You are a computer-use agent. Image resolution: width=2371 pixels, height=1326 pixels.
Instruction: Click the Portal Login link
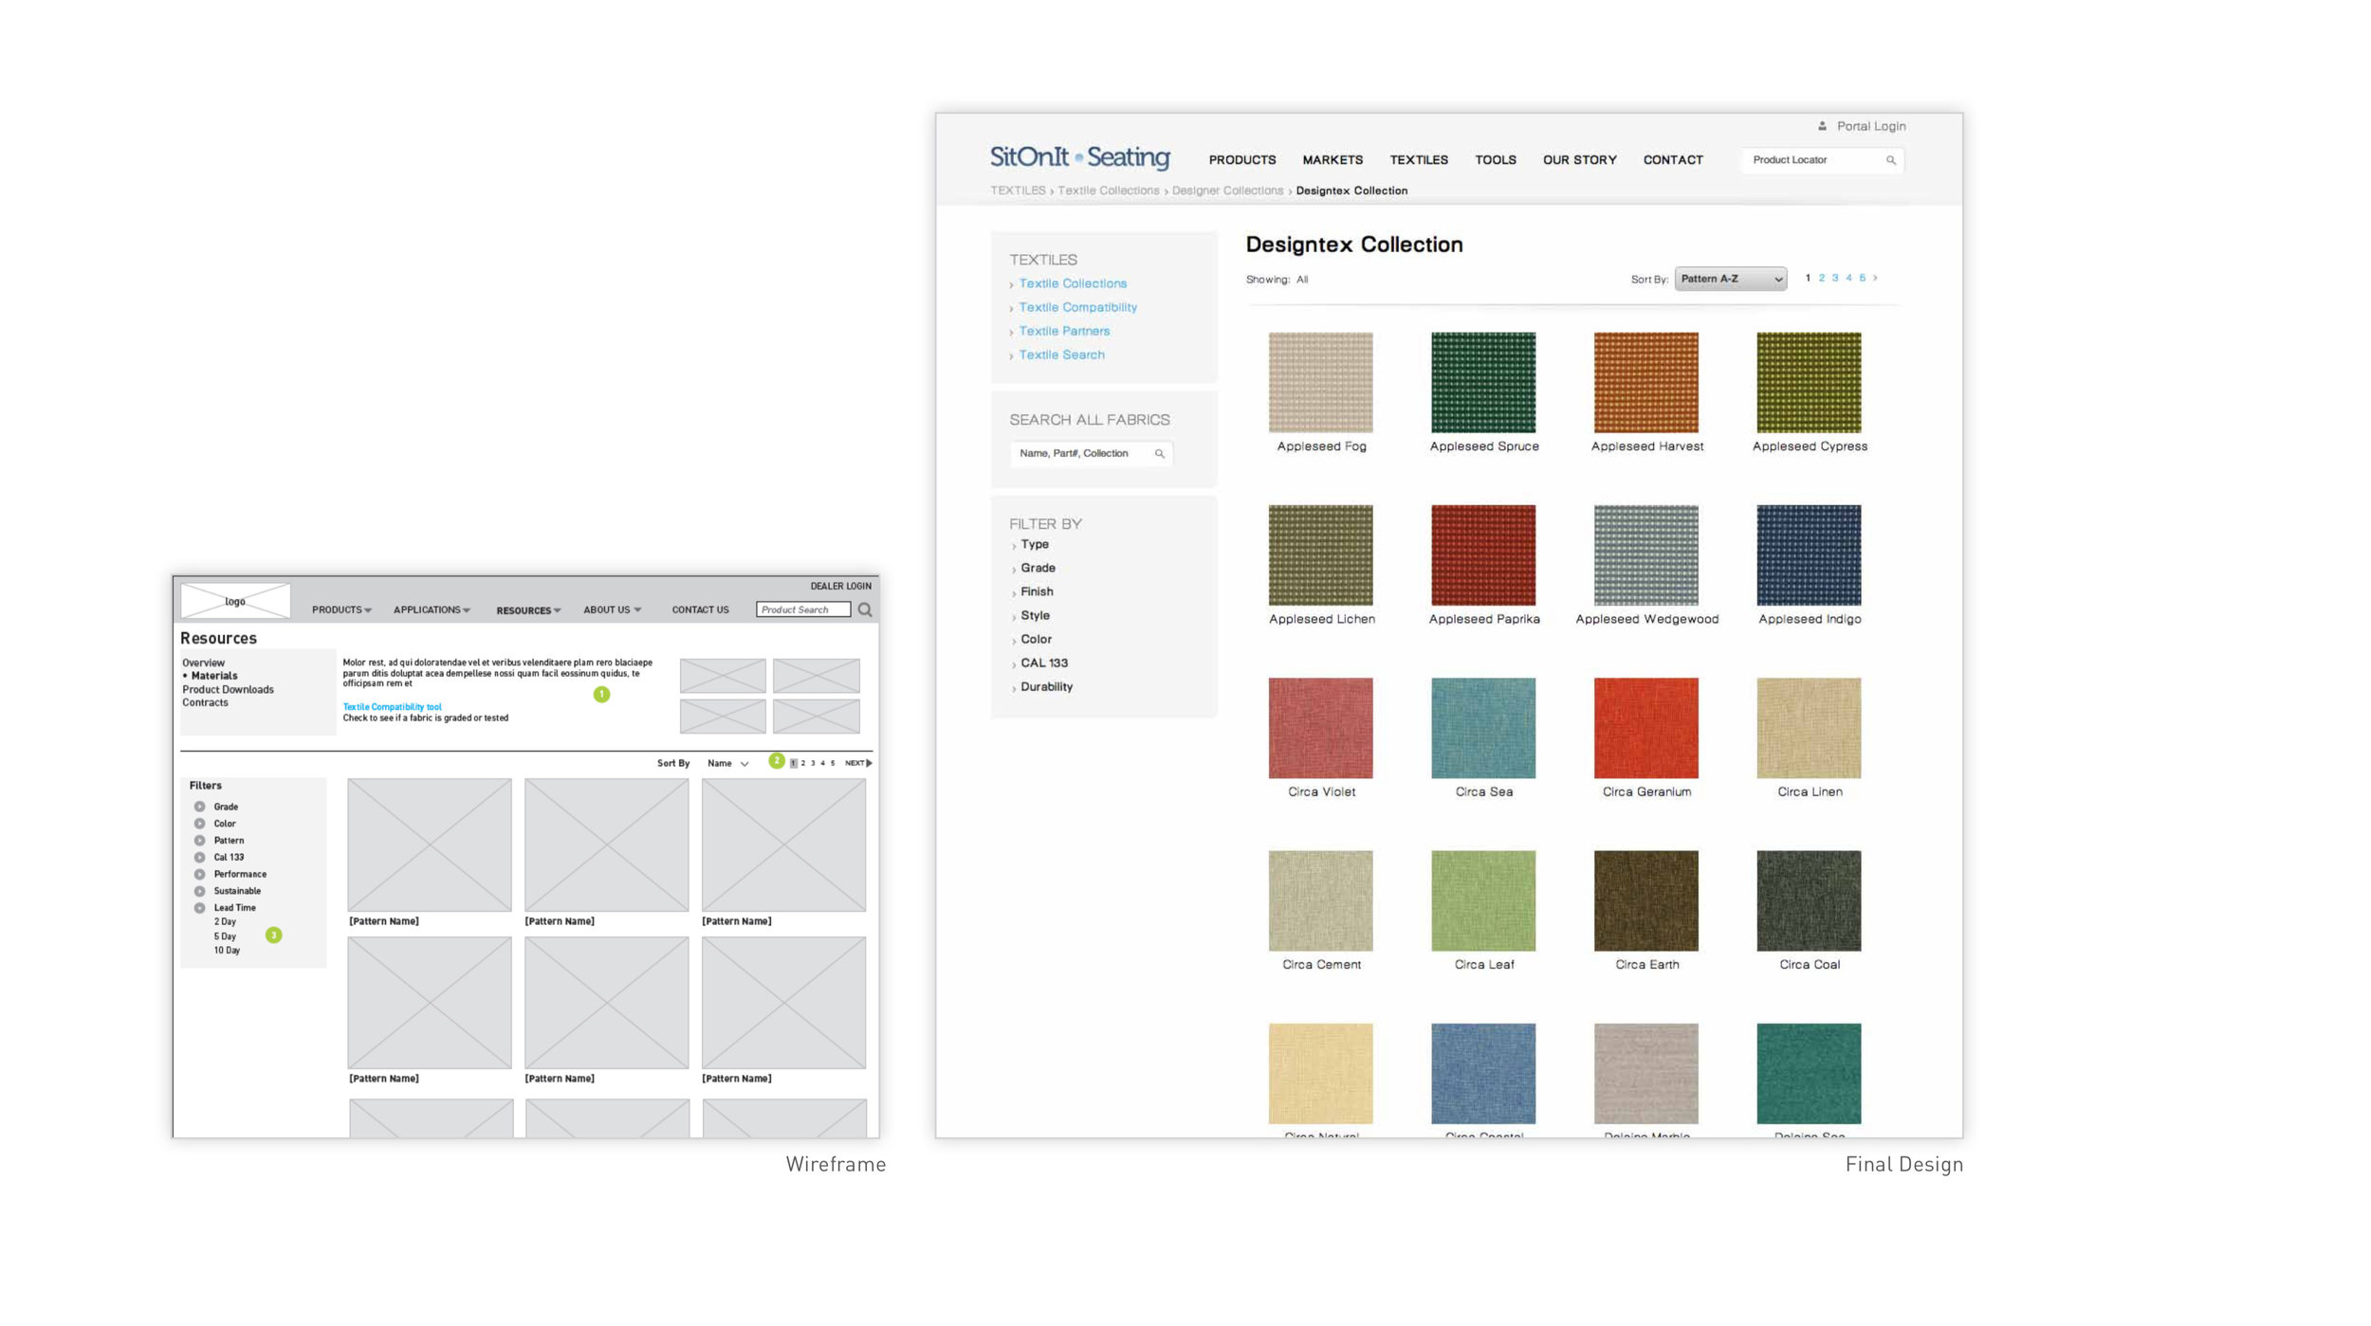click(1870, 126)
